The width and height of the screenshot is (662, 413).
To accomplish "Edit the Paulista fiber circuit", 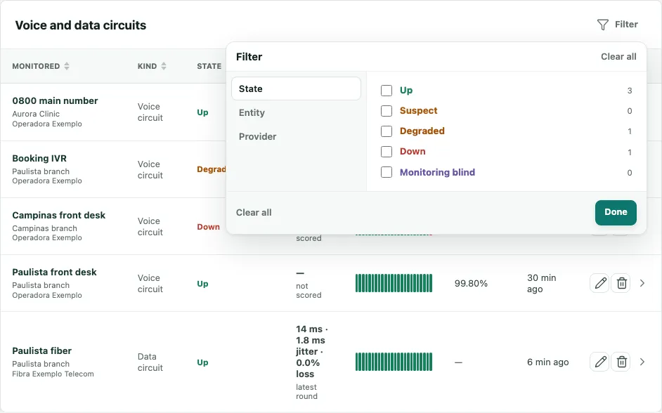I will (599, 362).
